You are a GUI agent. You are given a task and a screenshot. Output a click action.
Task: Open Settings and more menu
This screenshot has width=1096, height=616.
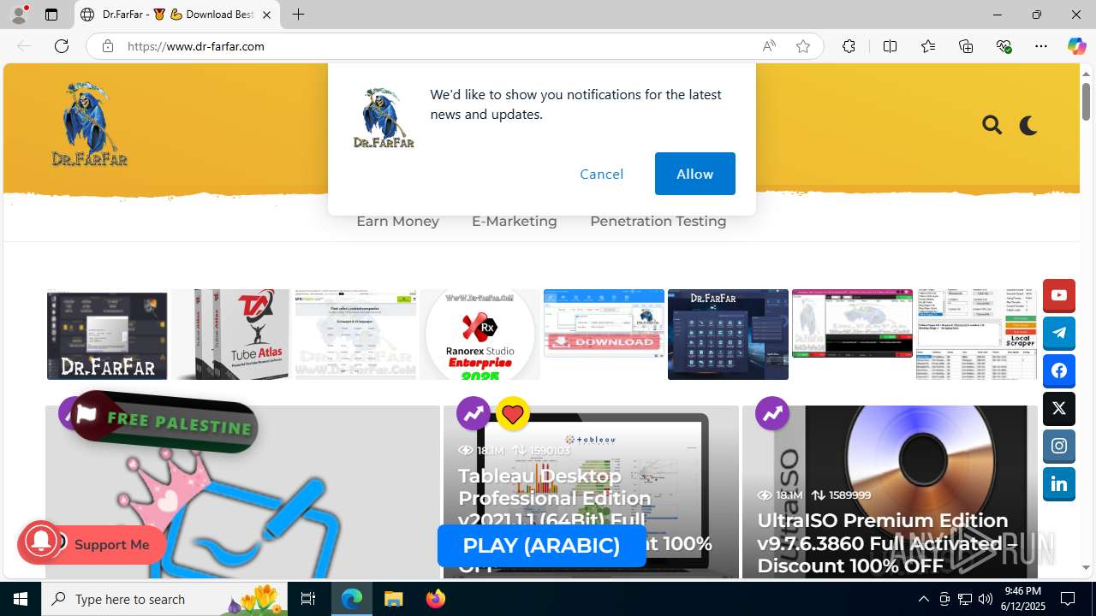click(1041, 46)
